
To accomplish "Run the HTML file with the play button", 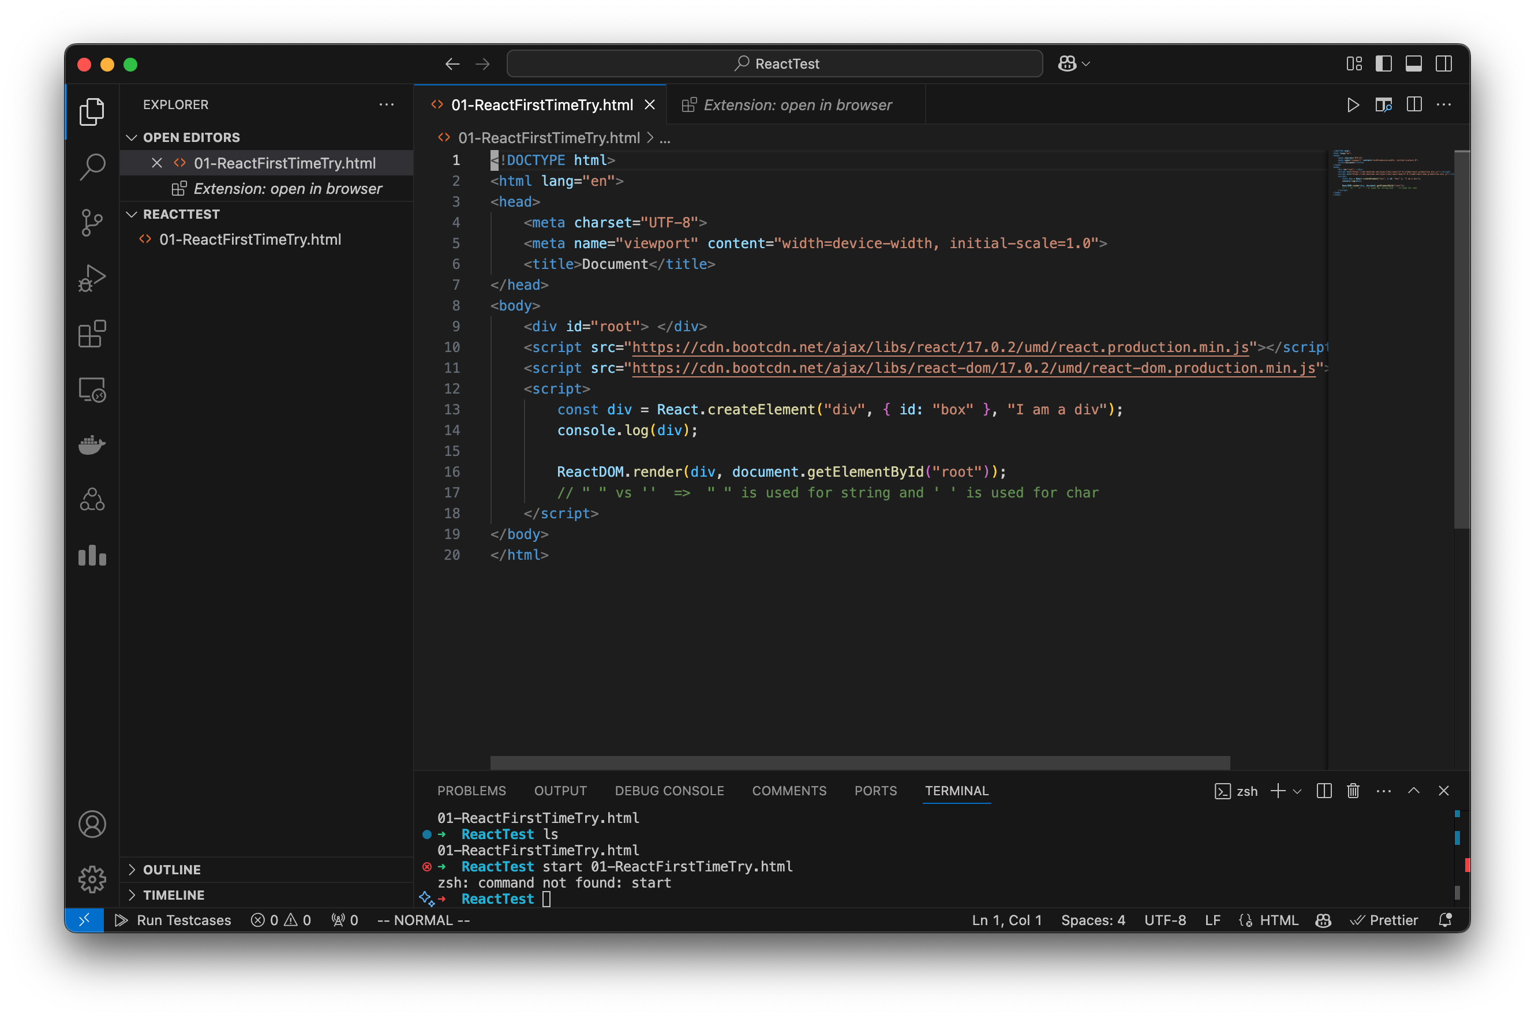I will [1353, 104].
